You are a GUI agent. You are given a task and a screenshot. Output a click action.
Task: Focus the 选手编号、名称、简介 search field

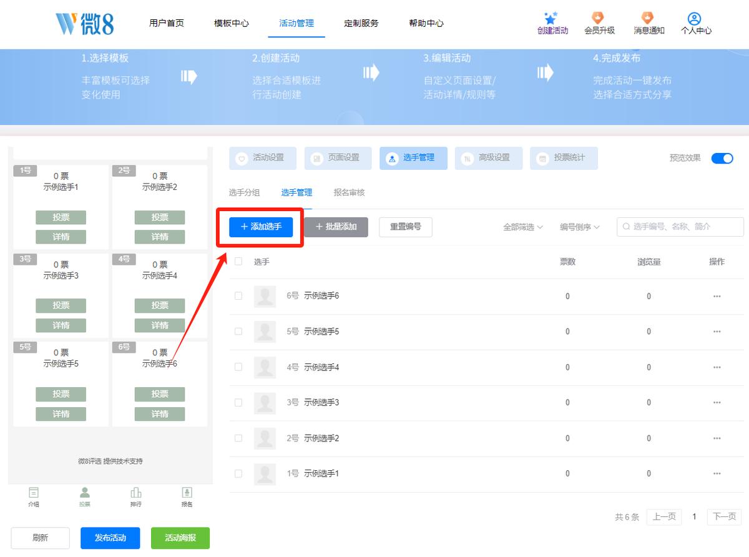[x=680, y=227]
